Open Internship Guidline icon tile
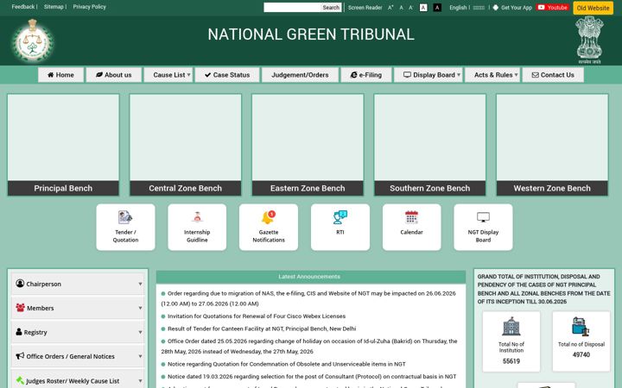Viewport: 622px width, 388px height. [197, 228]
